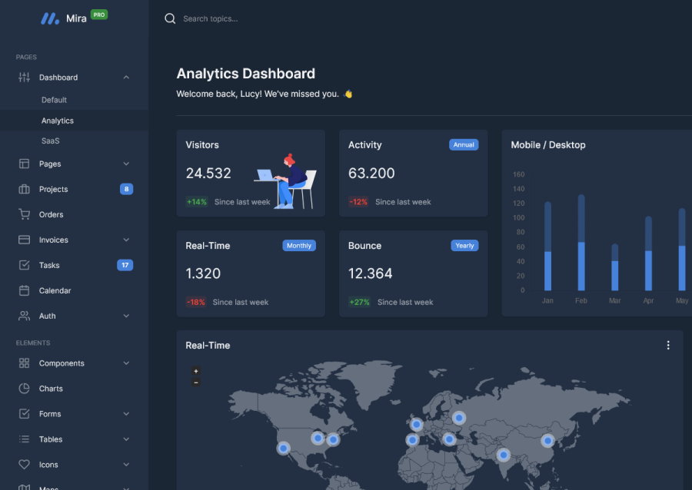
Task: Click the green PRO badge
Action: (x=98, y=13)
